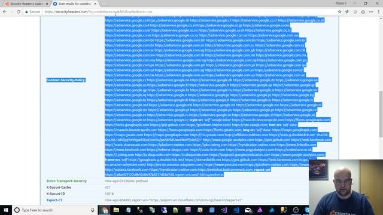
Task: Open the Content-Security-Policy header link
Action: point(66,80)
